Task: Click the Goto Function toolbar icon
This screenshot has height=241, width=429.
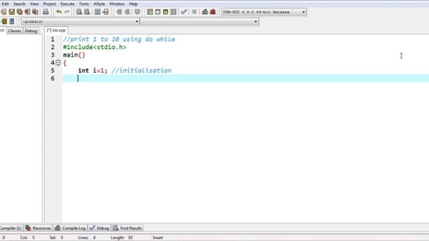Action: (97, 12)
